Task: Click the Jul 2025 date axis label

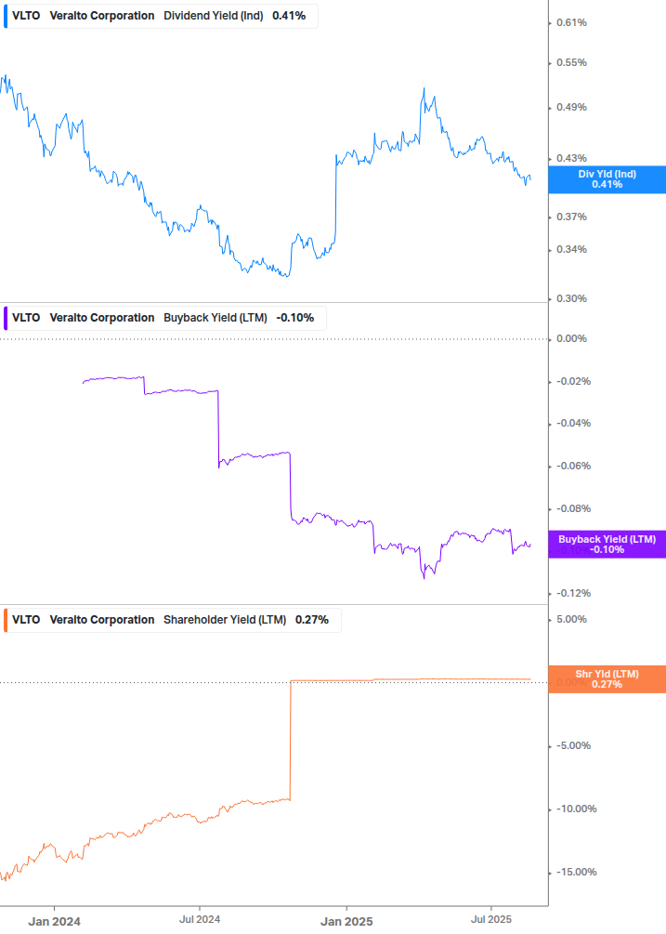Action: tap(491, 920)
